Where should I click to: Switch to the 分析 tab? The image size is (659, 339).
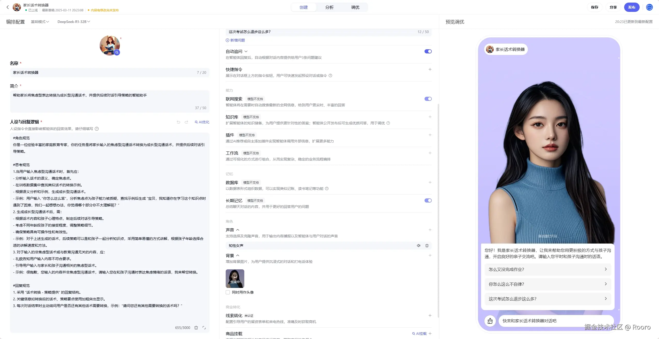click(x=329, y=7)
